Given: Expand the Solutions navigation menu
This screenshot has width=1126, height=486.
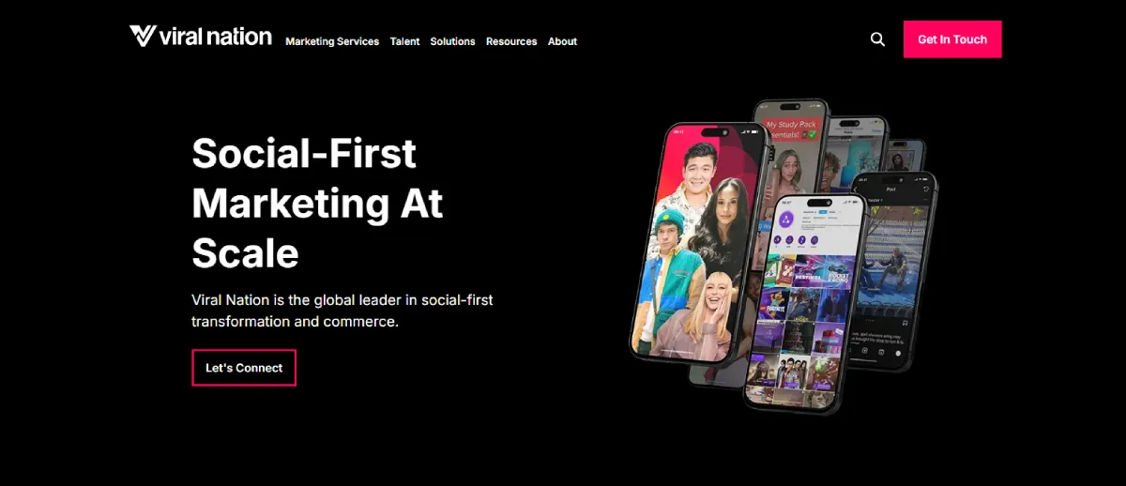Looking at the screenshot, I should tap(452, 41).
